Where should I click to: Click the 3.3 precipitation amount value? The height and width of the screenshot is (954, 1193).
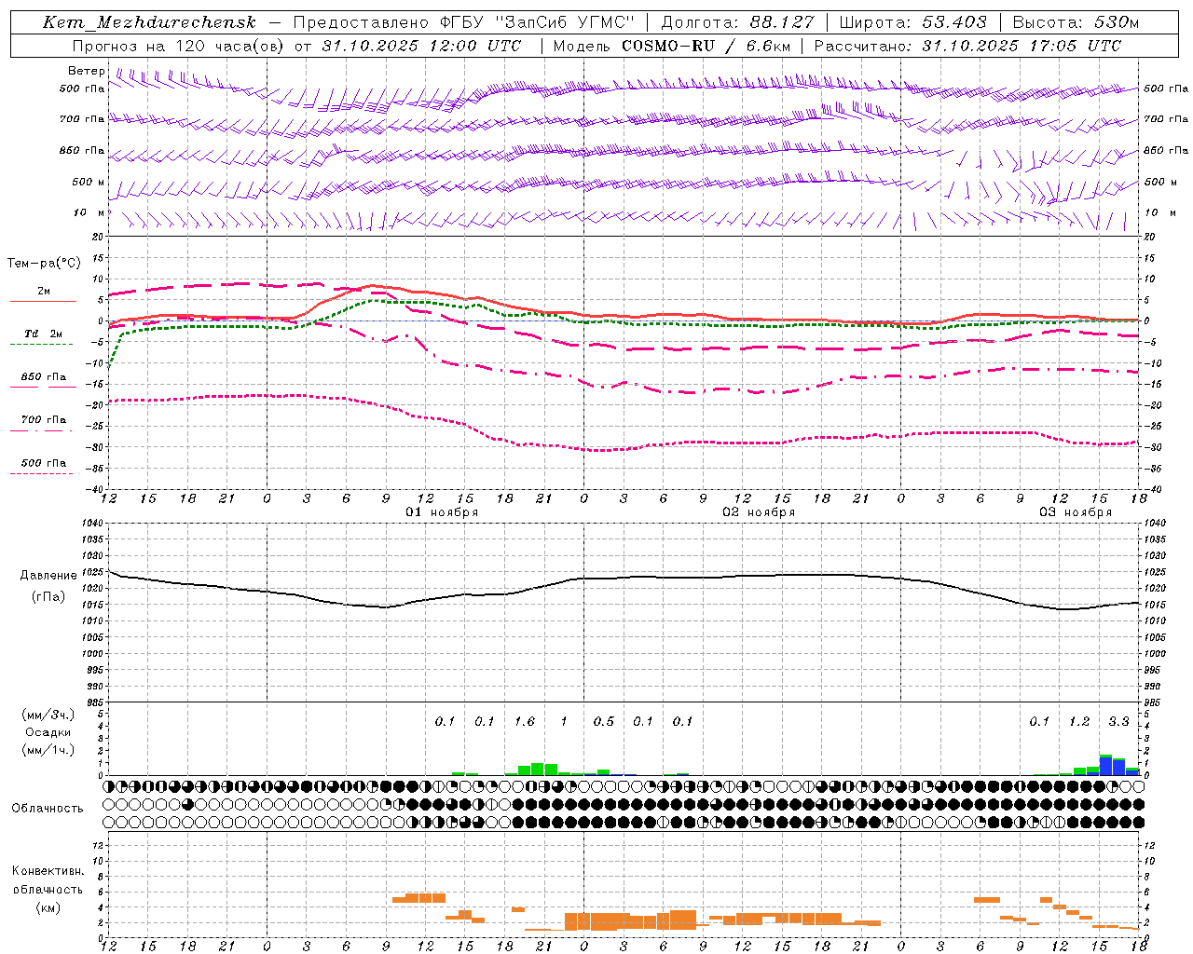pyautogui.click(x=1119, y=721)
